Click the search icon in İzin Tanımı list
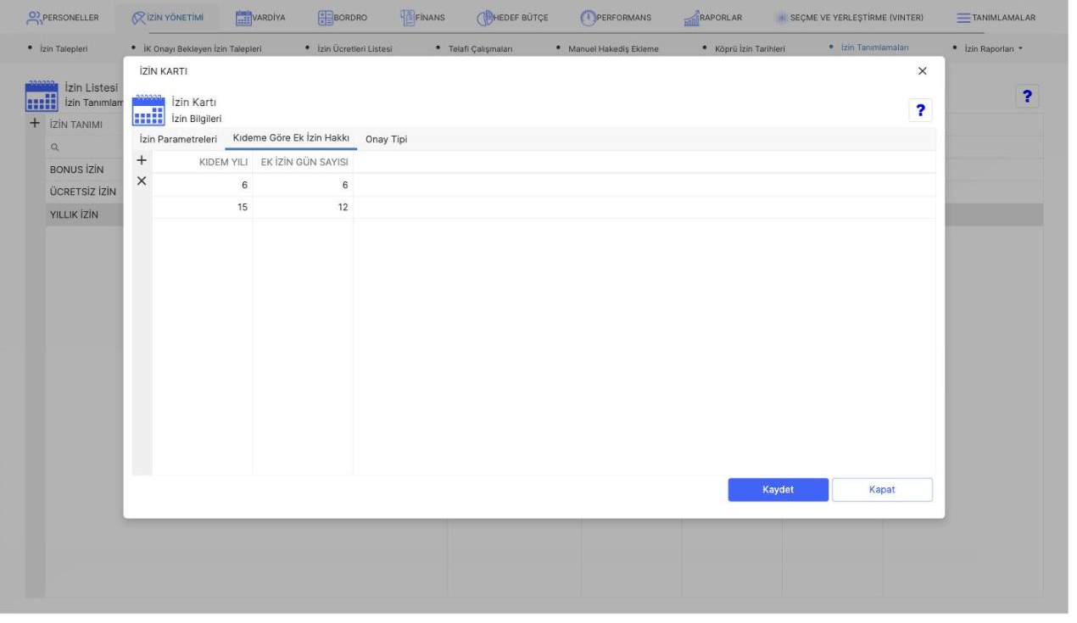The height and width of the screenshot is (623, 1077). coord(54,147)
